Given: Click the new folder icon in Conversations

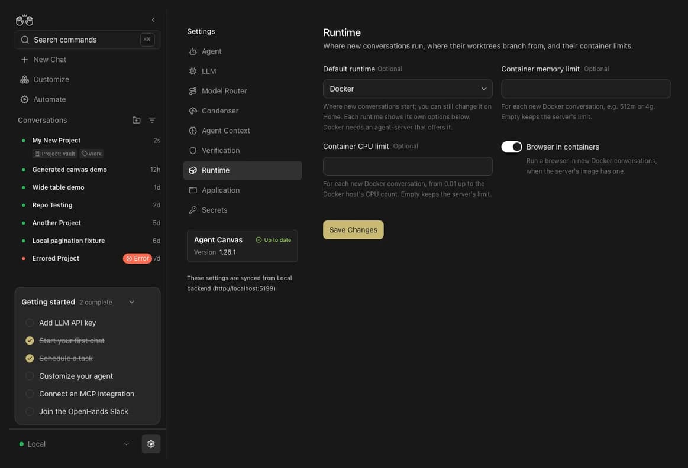Looking at the screenshot, I should coord(137,120).
